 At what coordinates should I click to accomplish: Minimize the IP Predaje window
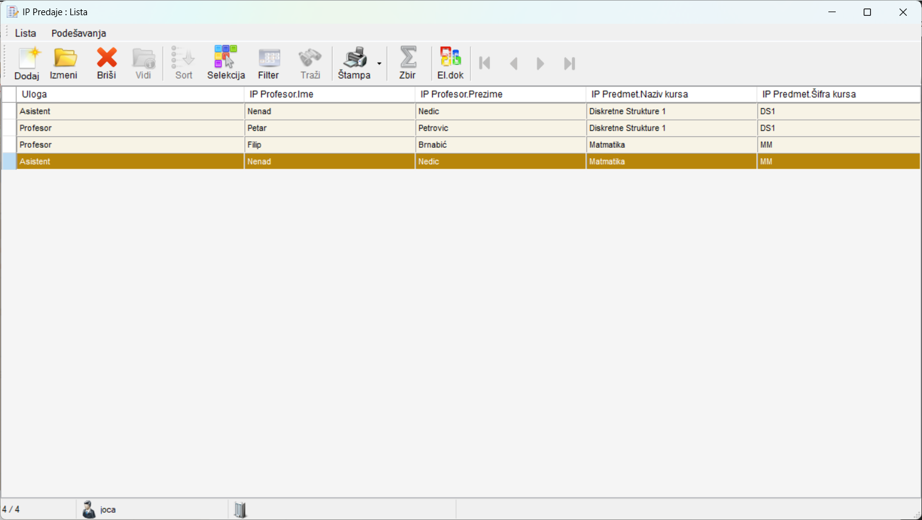tap(832, 12)
